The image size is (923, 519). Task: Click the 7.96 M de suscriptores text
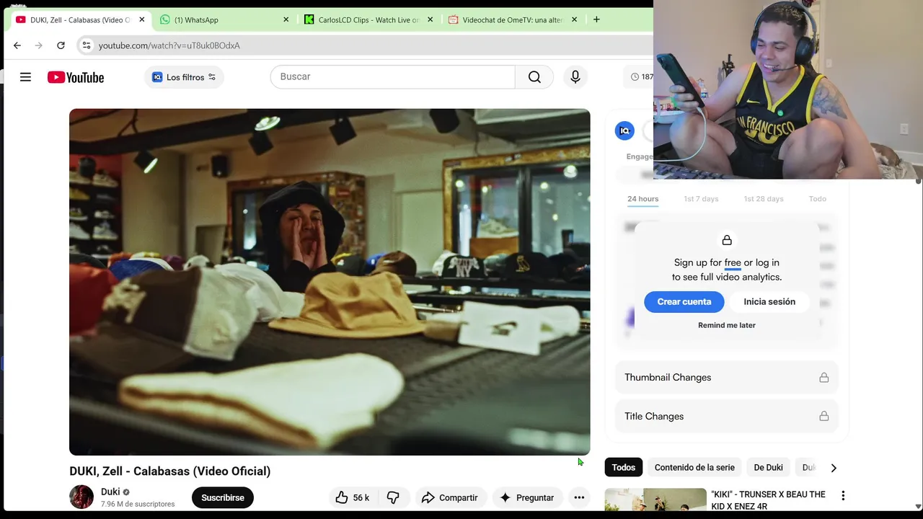pos(138,504)
